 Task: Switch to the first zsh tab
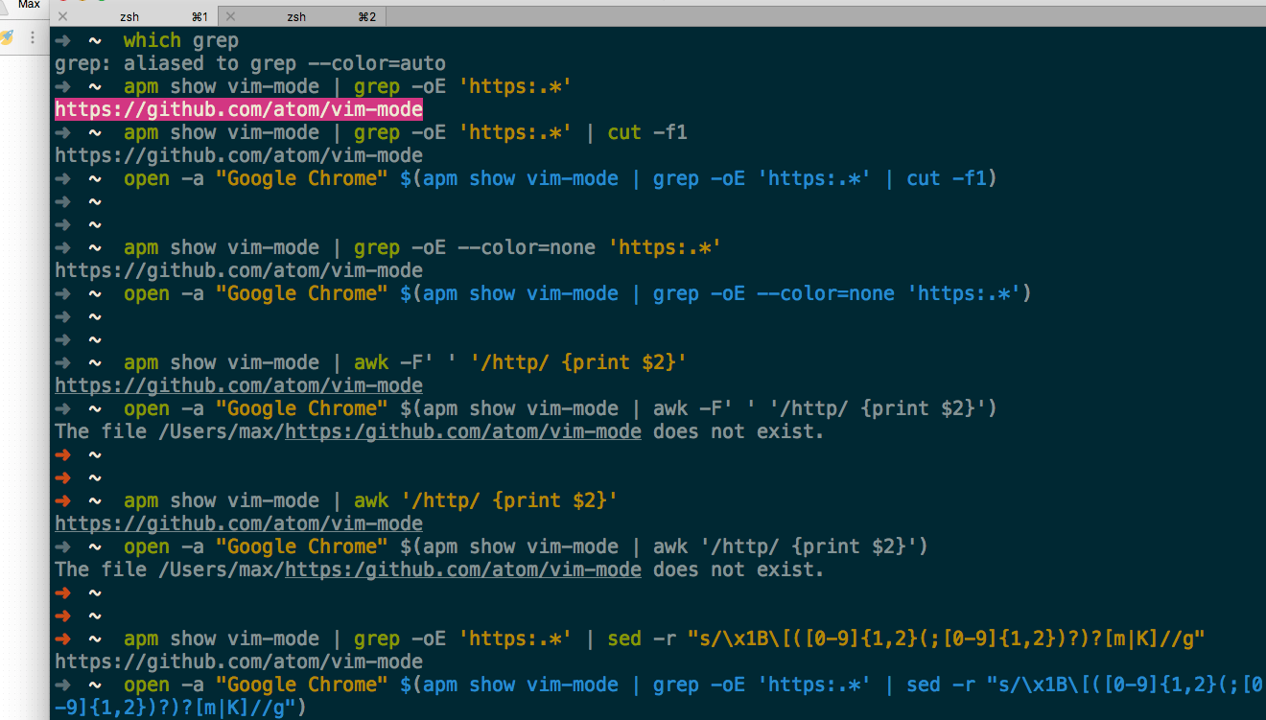click(x=134, y=16)
